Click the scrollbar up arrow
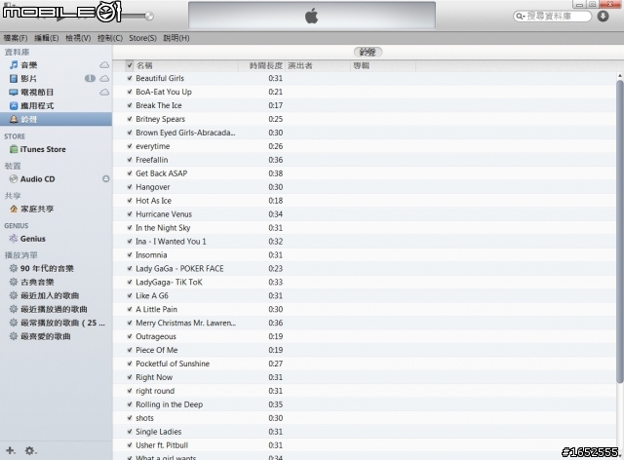624x460 pixels. pos(620,76)
